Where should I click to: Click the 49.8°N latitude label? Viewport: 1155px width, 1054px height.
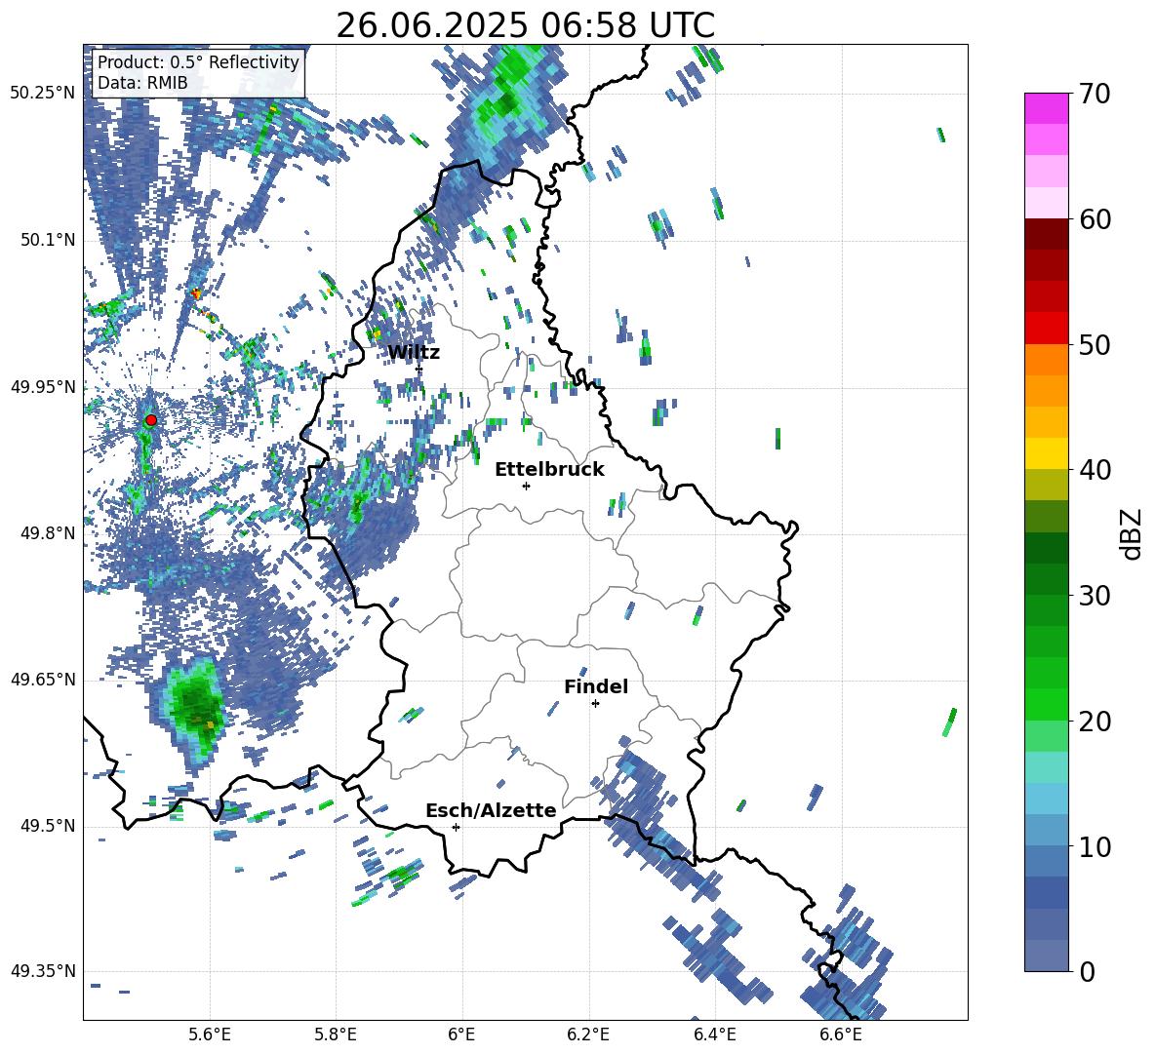47,533
